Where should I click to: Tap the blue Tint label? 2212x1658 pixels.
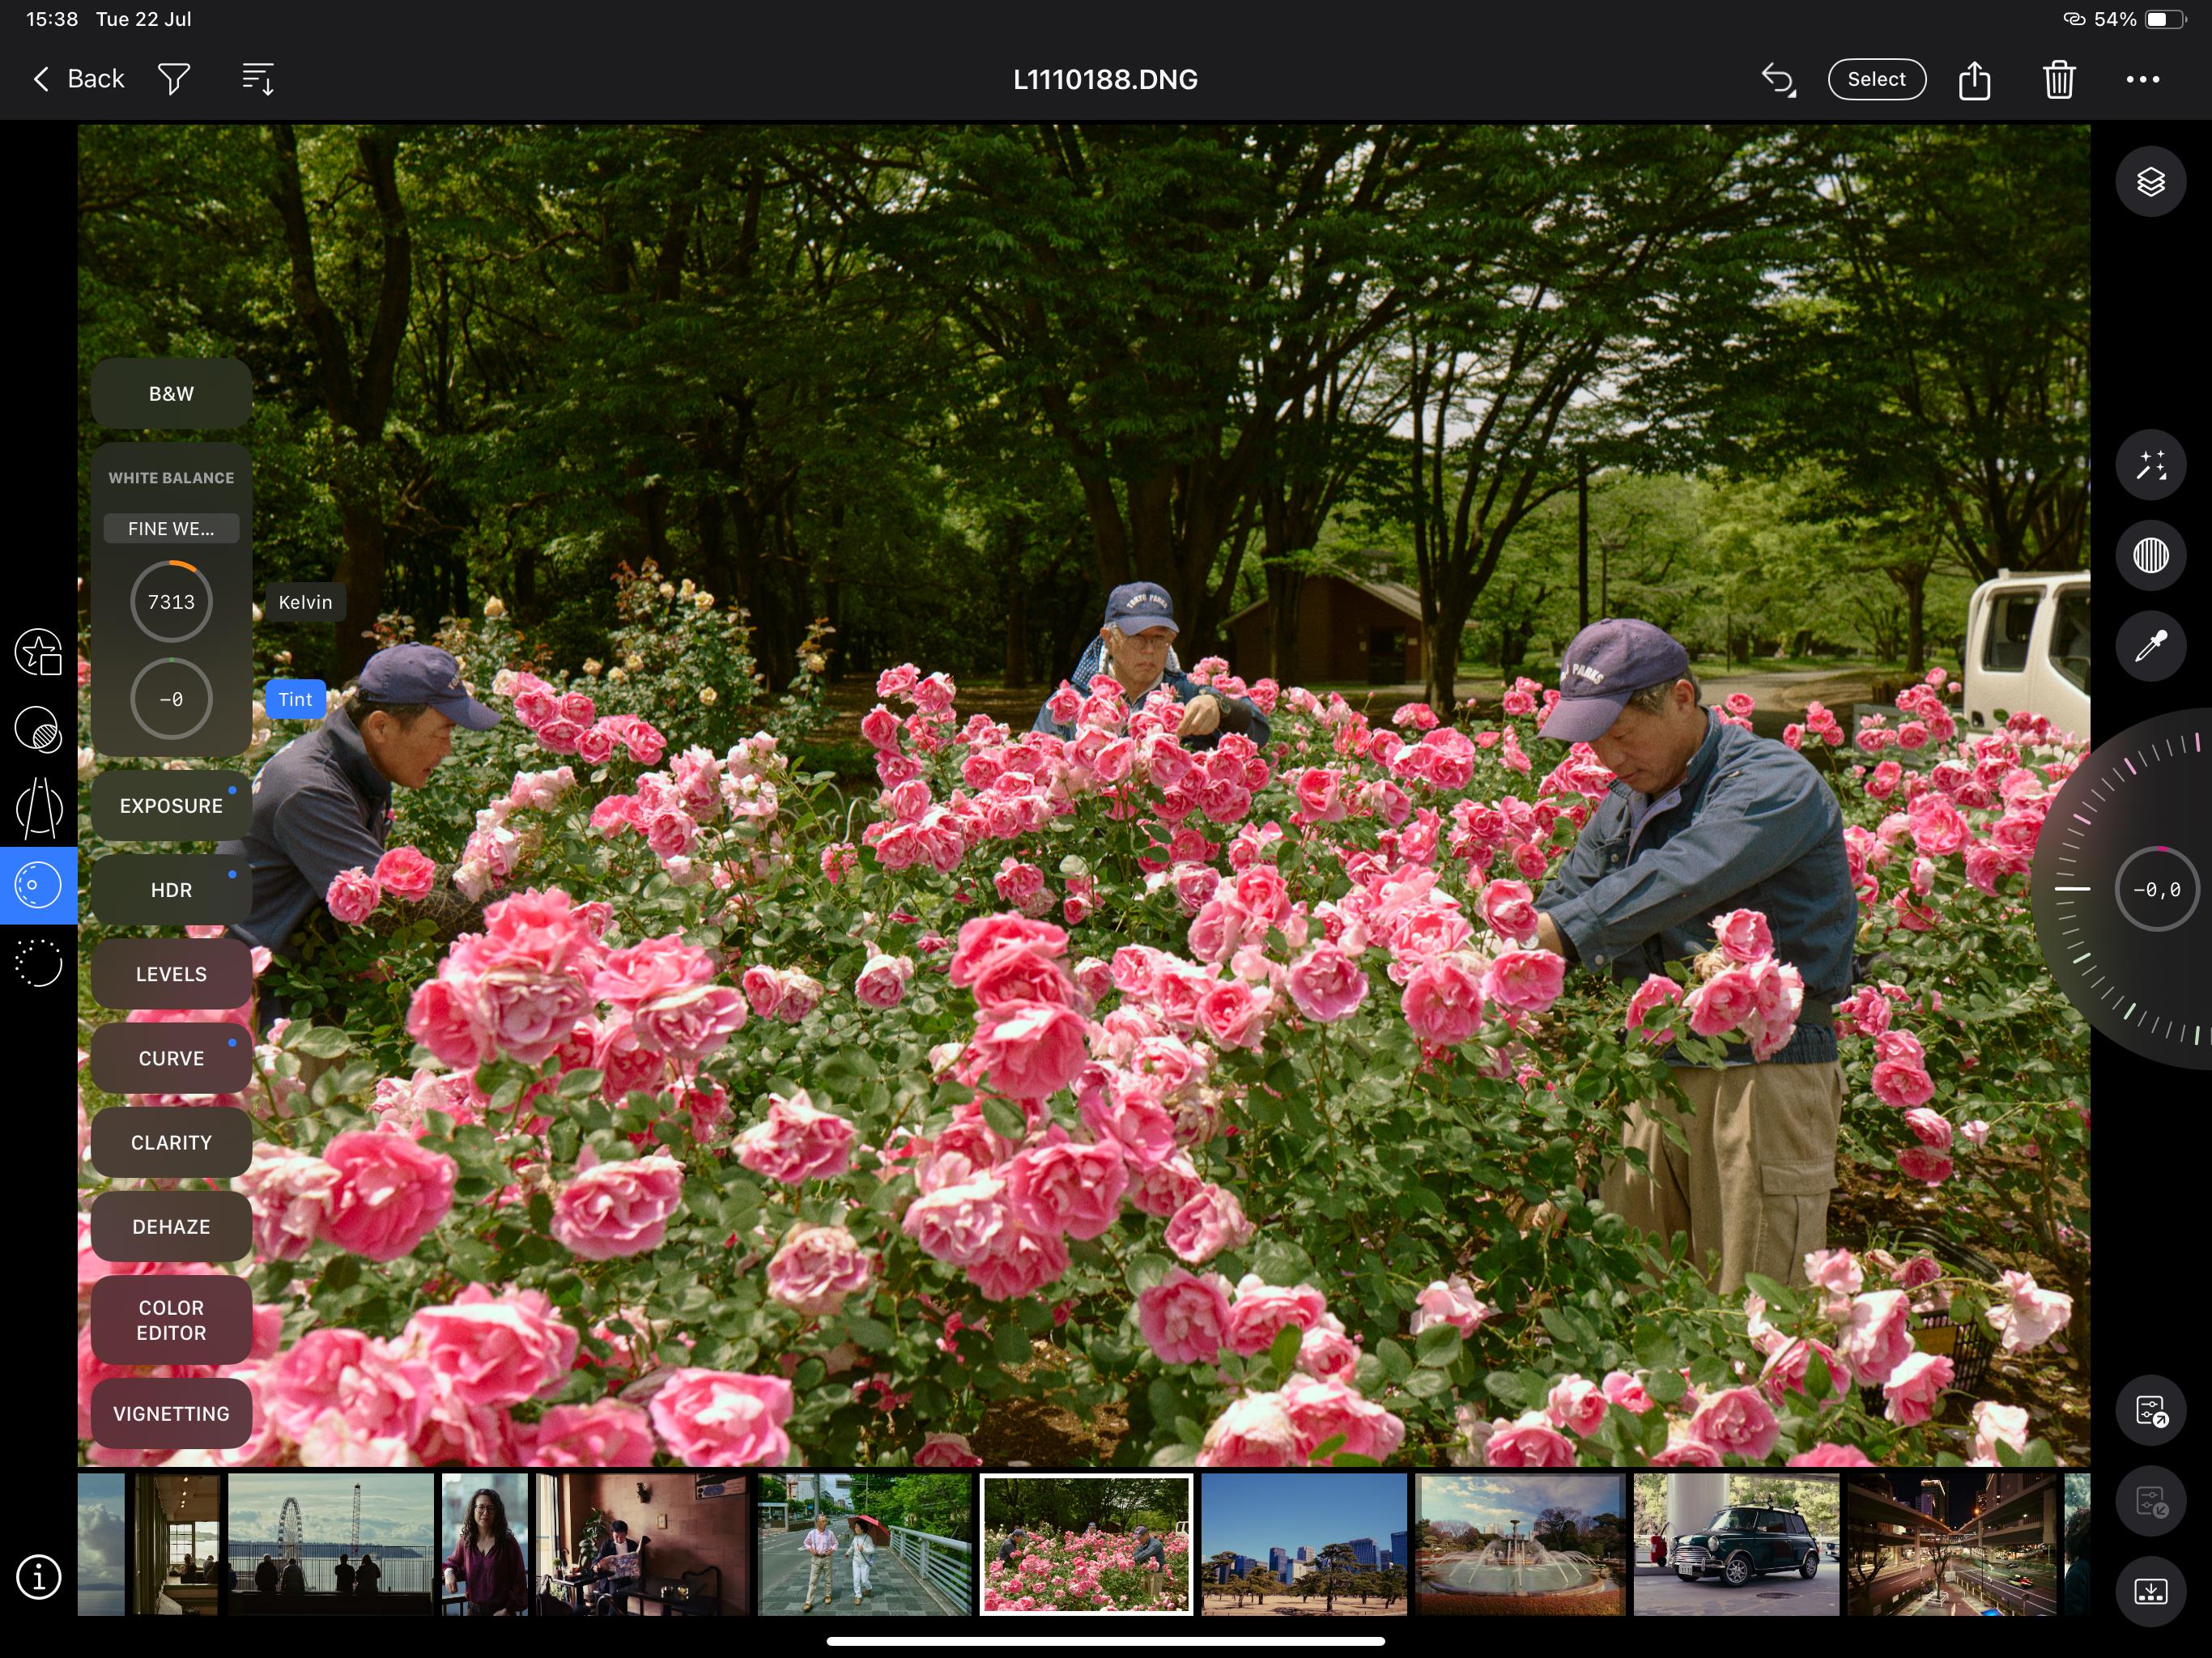point(295,699)
